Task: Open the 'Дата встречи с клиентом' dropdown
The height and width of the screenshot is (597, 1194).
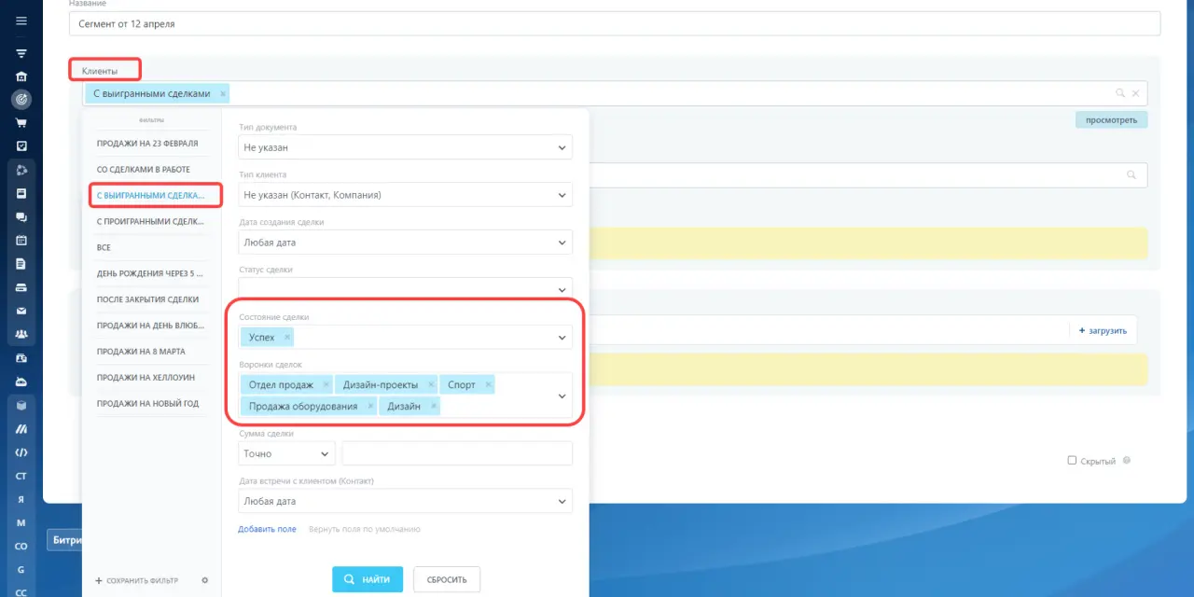Action: tap(405, 501)
